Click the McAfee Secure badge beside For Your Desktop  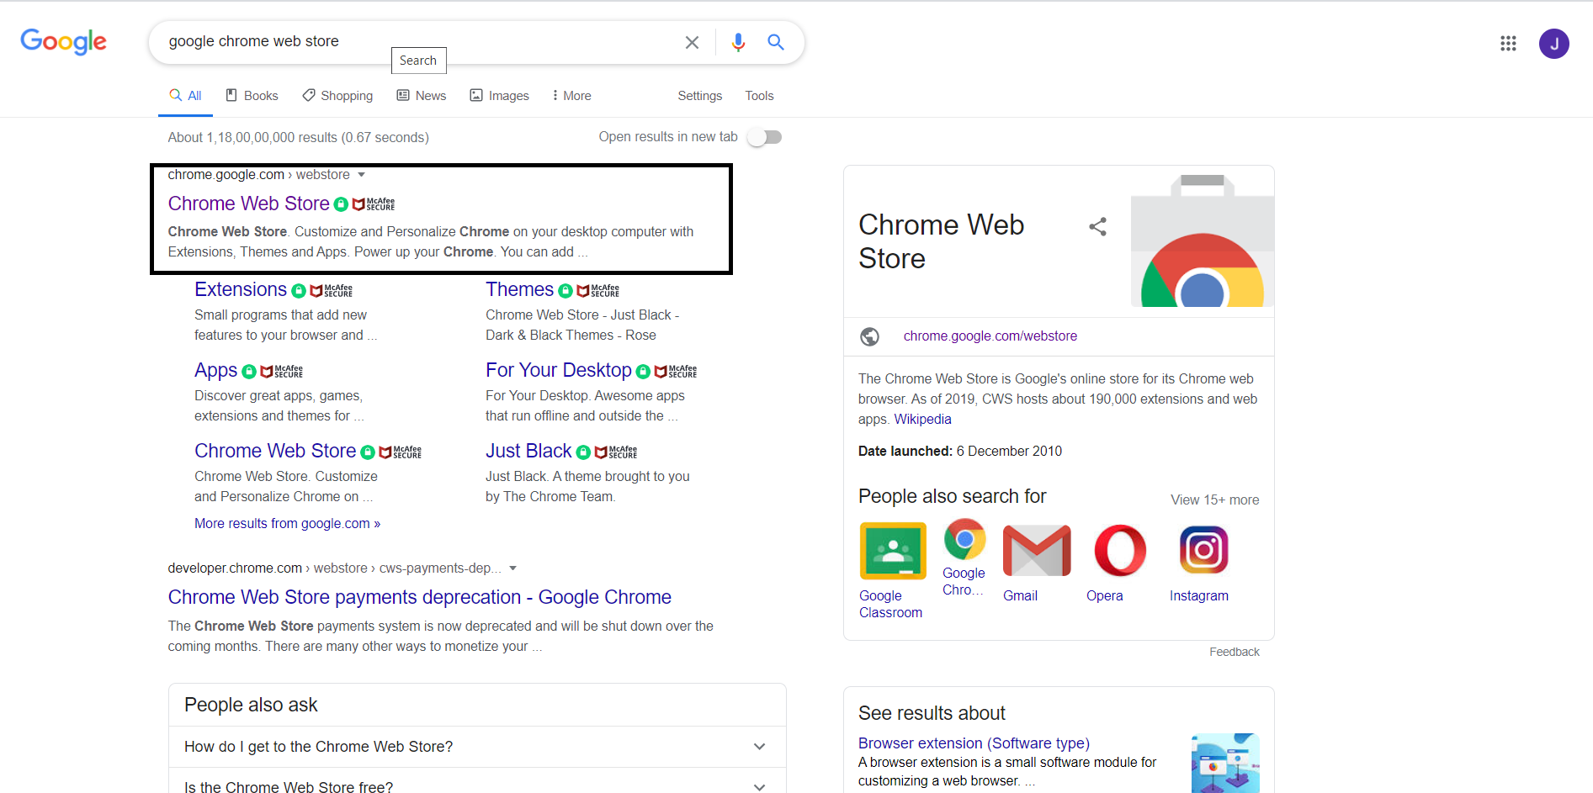point(676,371)
